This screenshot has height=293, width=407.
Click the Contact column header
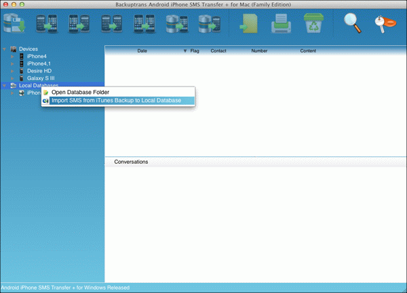coord(218,51)
